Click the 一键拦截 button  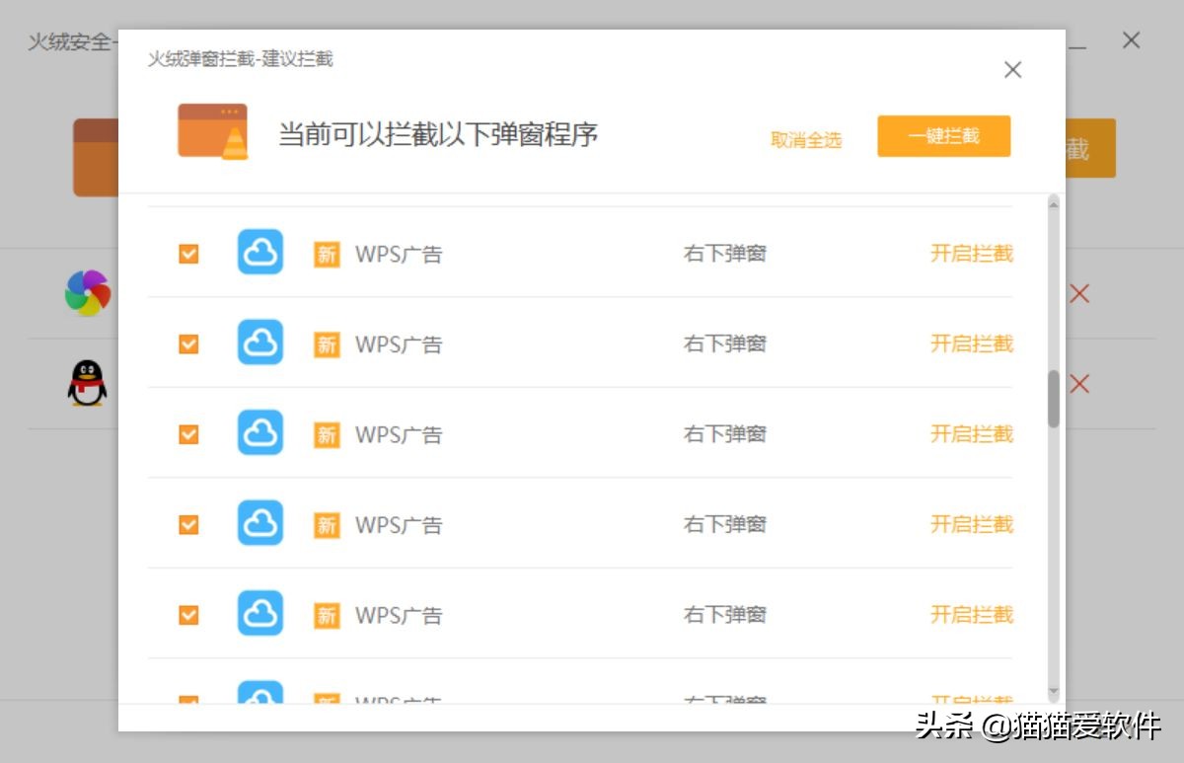943,136
